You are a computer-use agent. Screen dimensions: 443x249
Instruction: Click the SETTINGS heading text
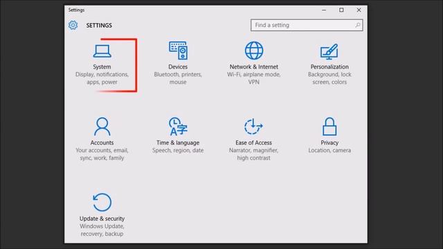click(99, 26)
